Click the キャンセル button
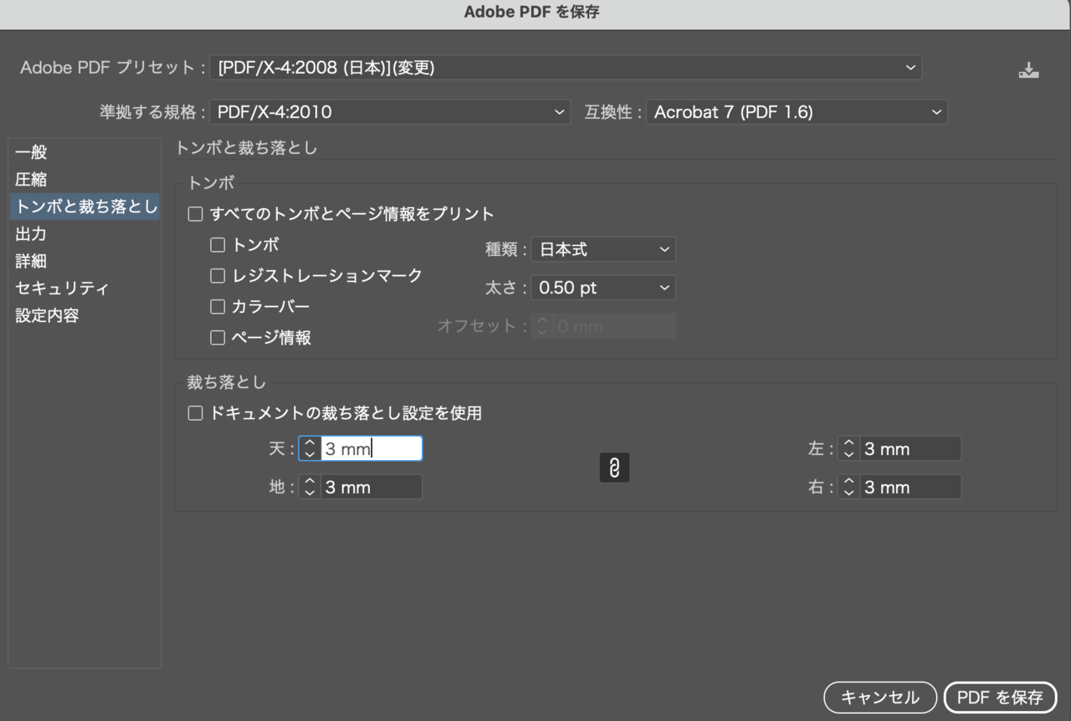The image size is (1071, 721). [880, 698]
